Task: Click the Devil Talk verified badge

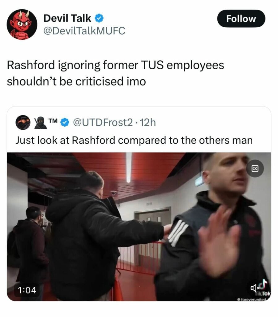Action: (x=99, y=18)
